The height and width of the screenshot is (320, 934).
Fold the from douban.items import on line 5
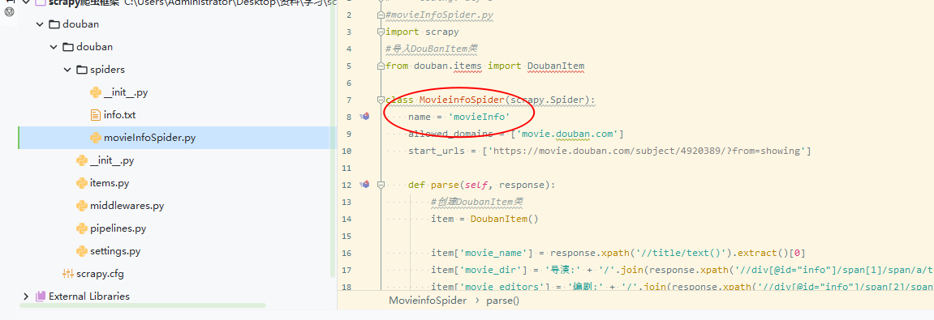[x=381, y=66]
